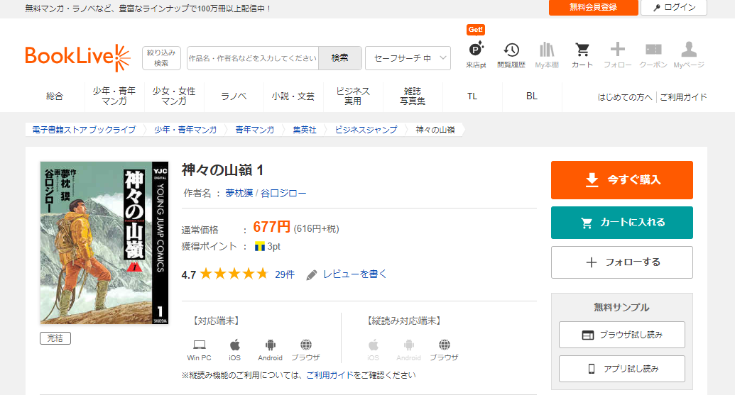Select the ラノベ category tab

click(x=234, y=96)
